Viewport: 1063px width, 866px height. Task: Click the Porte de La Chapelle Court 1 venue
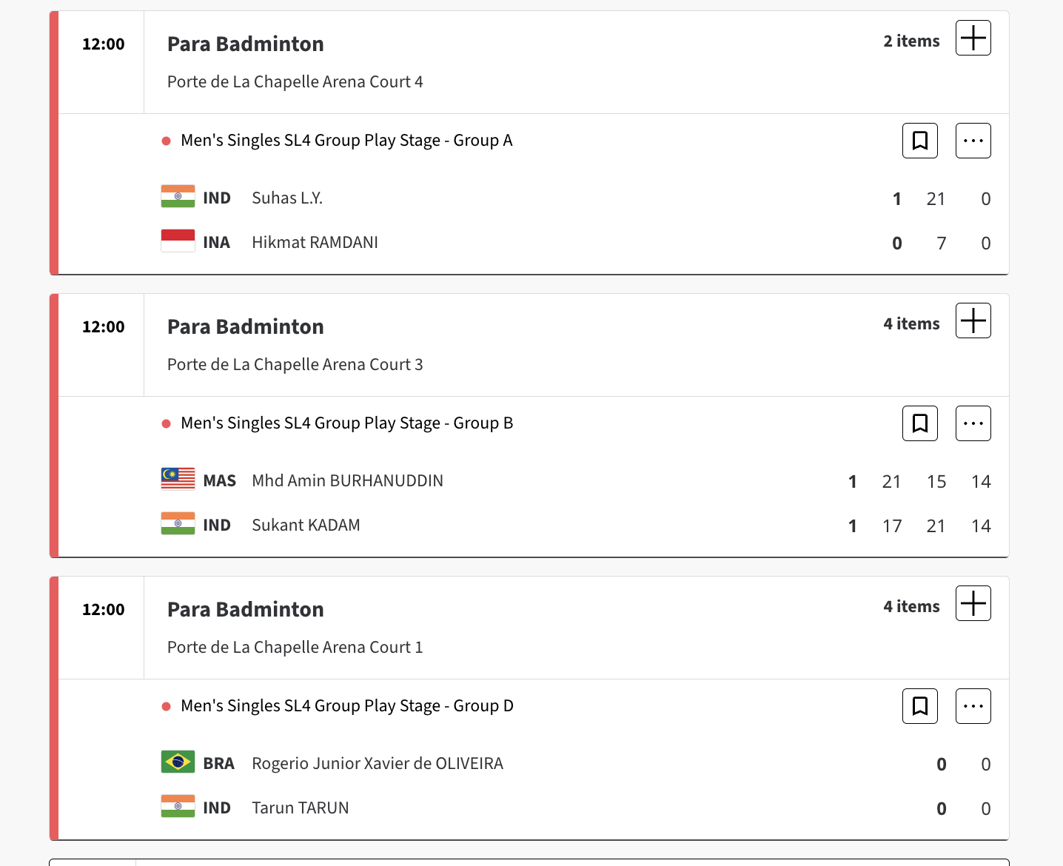coord(295,648)
